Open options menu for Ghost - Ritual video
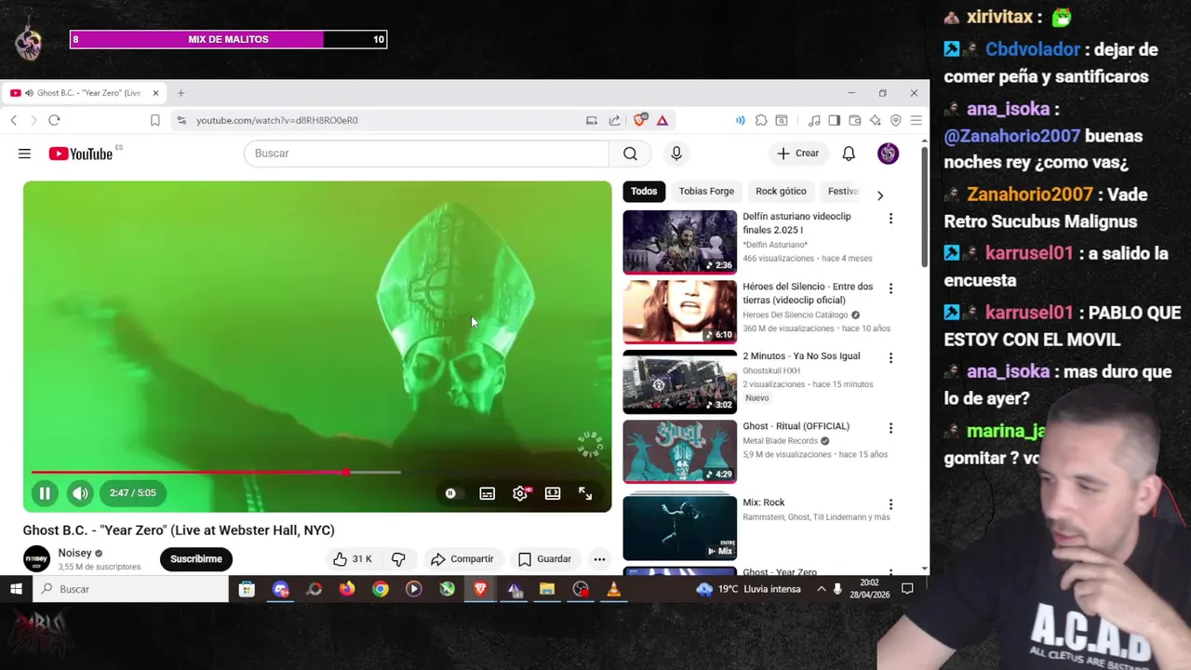Screen dimensions: 1191x670 pos(890,429)
